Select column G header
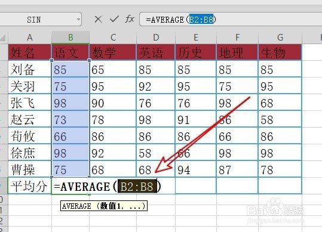The height and width of the screenshot is (232, 322). (280, 38)
